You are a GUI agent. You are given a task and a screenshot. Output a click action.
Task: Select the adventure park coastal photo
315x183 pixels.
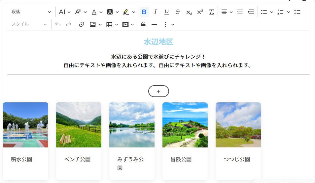click(x=185, y=125)
